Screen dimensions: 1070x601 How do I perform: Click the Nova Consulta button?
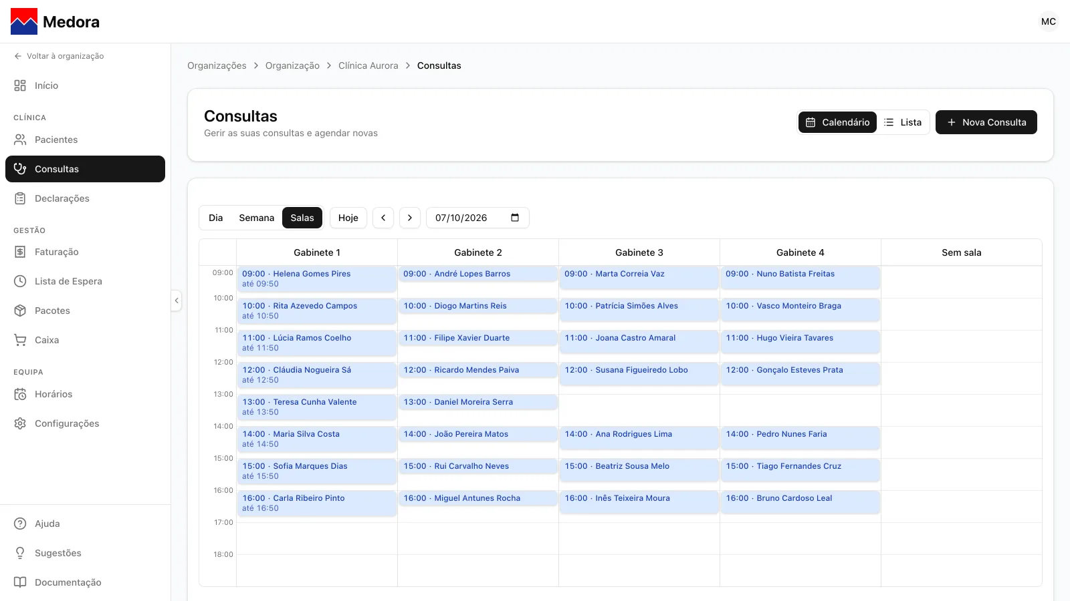point(986,122)
